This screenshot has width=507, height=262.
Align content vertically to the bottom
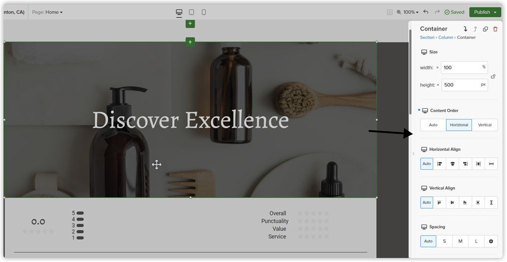tap(465, 203)
